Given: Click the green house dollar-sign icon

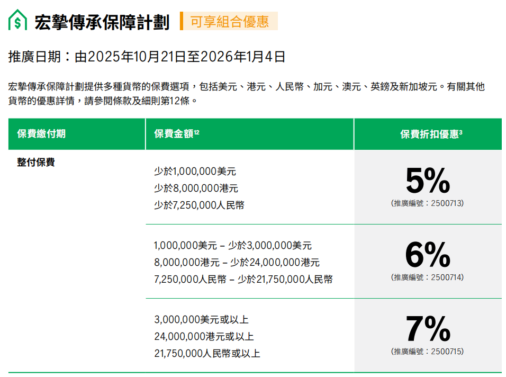Looking at the screenshot, I should 17,21.
